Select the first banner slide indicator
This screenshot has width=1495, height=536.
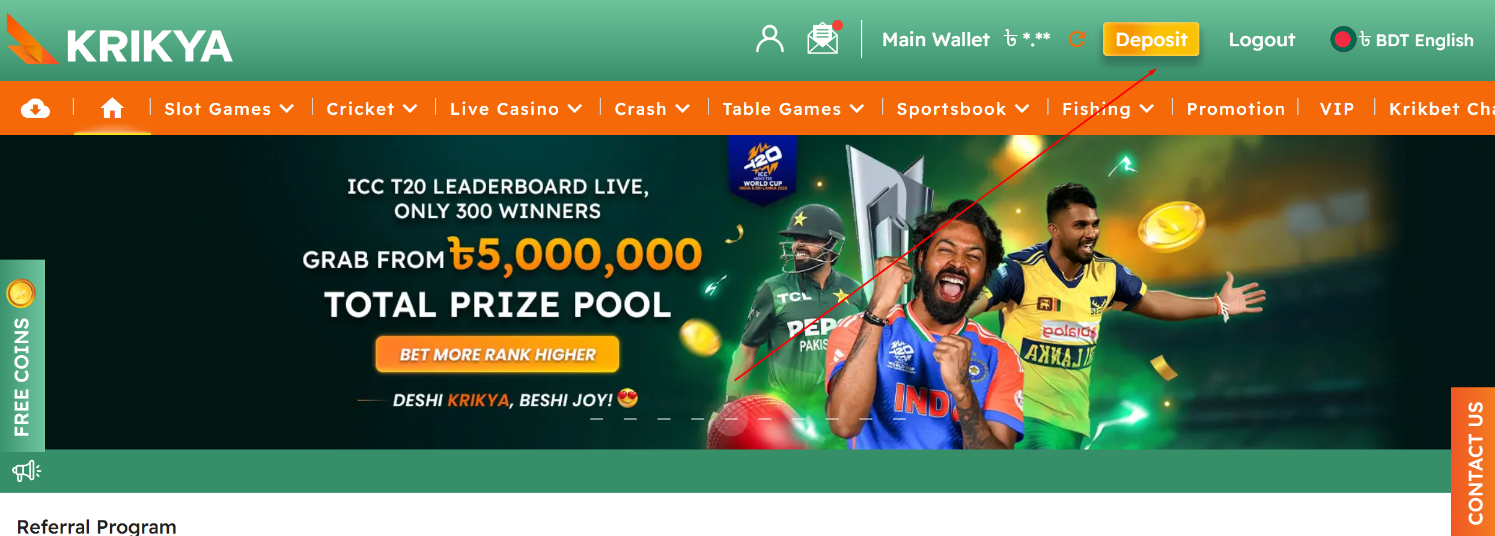[597, 419]
